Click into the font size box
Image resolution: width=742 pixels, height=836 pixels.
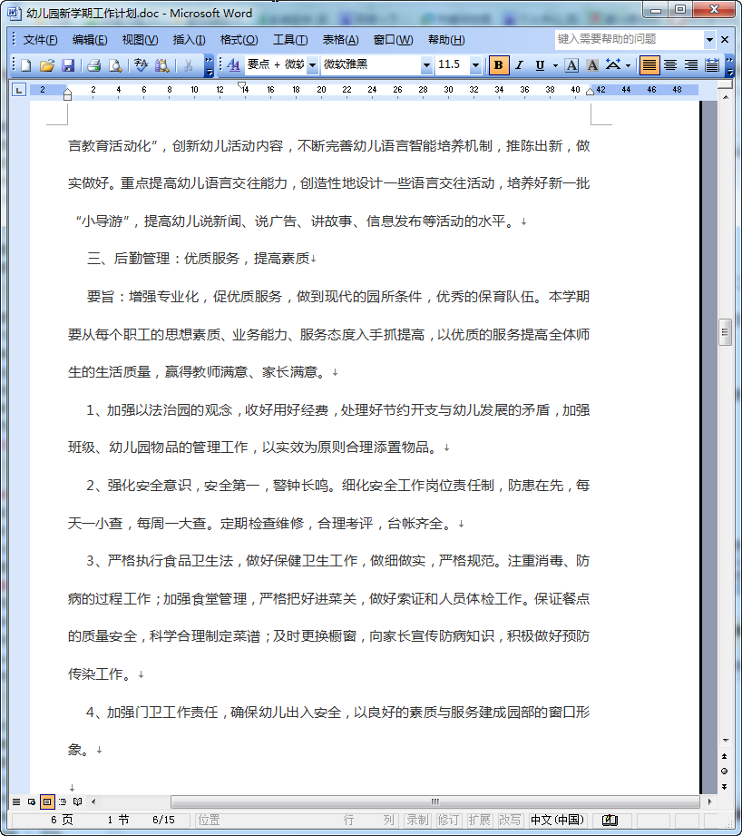(453, 65)
